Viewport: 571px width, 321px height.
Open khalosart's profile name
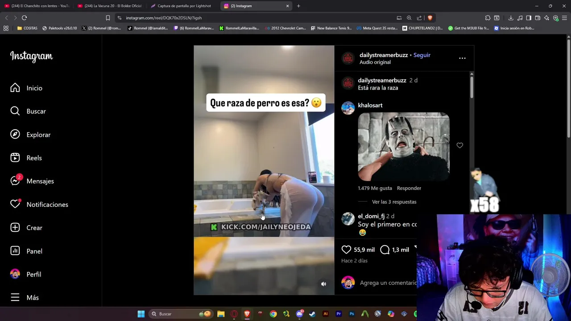(370, 105)
